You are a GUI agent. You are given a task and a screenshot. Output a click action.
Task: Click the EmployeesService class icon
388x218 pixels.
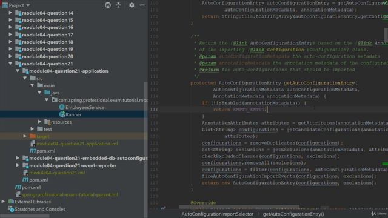pos(62,107)
